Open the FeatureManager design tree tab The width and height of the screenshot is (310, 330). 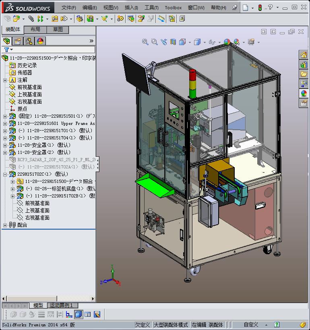[x=7, y=41]
